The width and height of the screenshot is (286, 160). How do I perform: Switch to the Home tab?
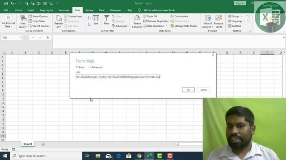(x=19, y=10)
